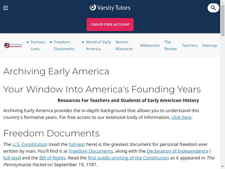Click the search magnifier icon

(213, 8)
